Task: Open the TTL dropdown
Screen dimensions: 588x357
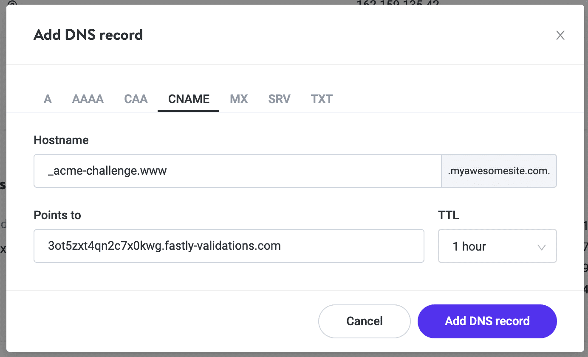Action: pos(497,246)
